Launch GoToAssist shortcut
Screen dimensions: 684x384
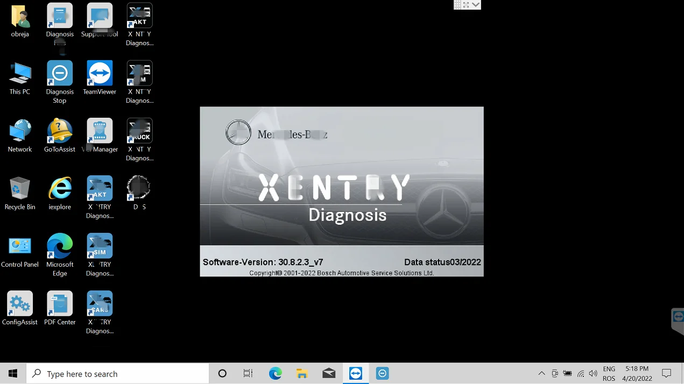tap(60, 132)
